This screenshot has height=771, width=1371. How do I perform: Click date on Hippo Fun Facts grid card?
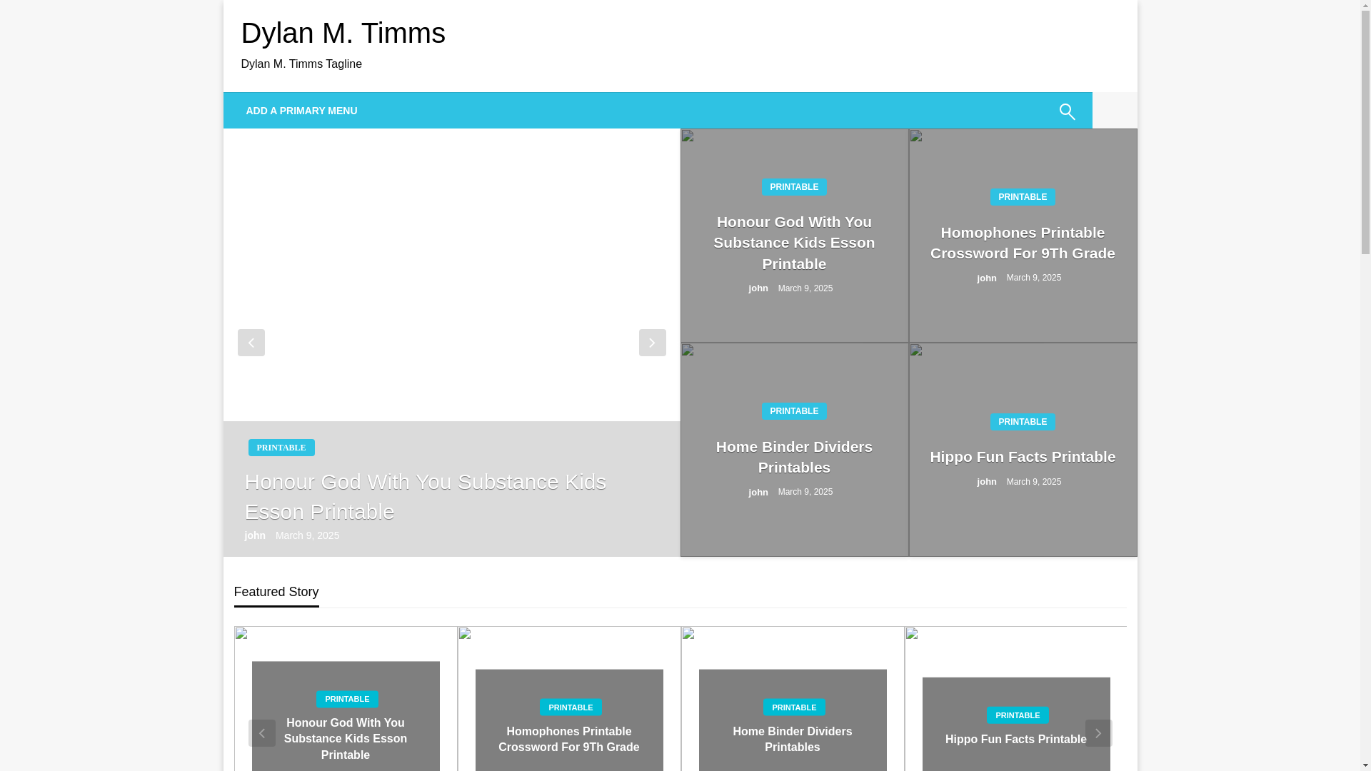click(x=1033, y=482)
